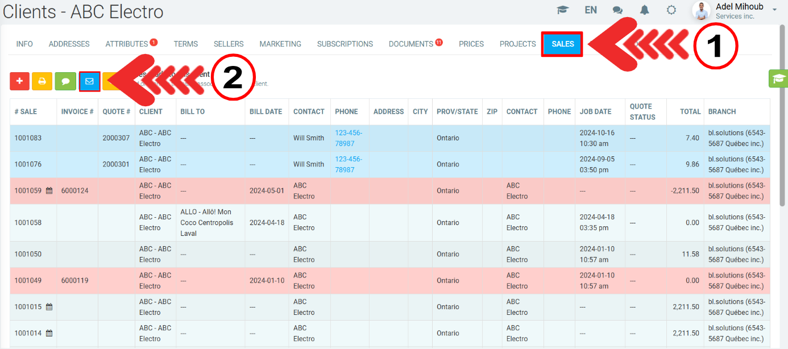The height and width of the screenshot is (349, 788).
Task: Open the SUBSCRIPTIONS tab
Action: pyautogui.click(x=345, y=44)
